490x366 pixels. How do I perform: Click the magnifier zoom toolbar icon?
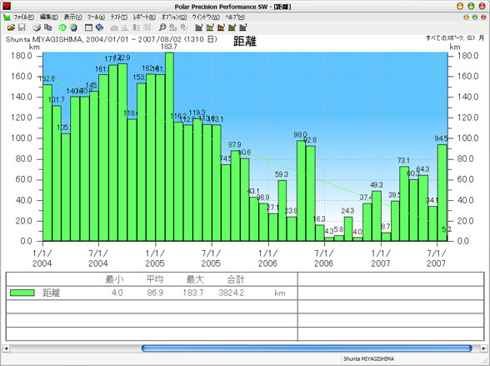(x=162, y=28)
